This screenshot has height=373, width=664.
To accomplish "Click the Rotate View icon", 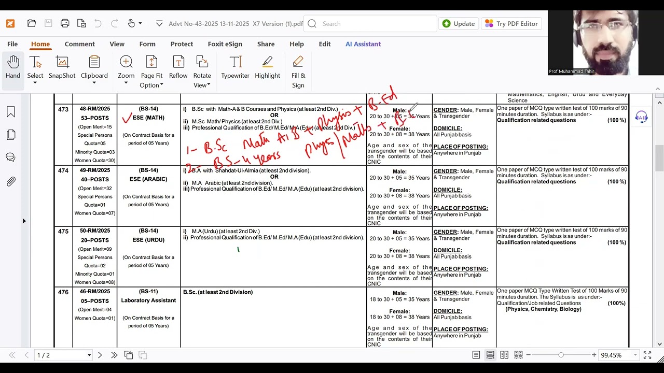I will pyautogui.click(x=202, y=62).
